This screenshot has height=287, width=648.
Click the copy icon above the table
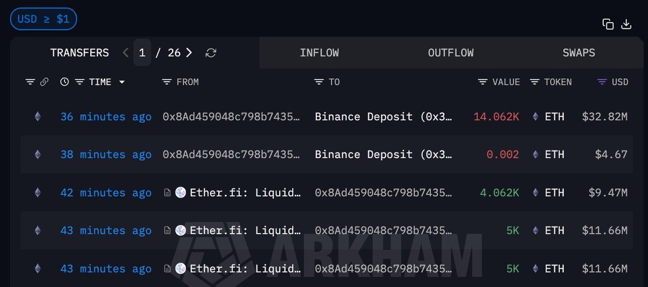point(608,24)
